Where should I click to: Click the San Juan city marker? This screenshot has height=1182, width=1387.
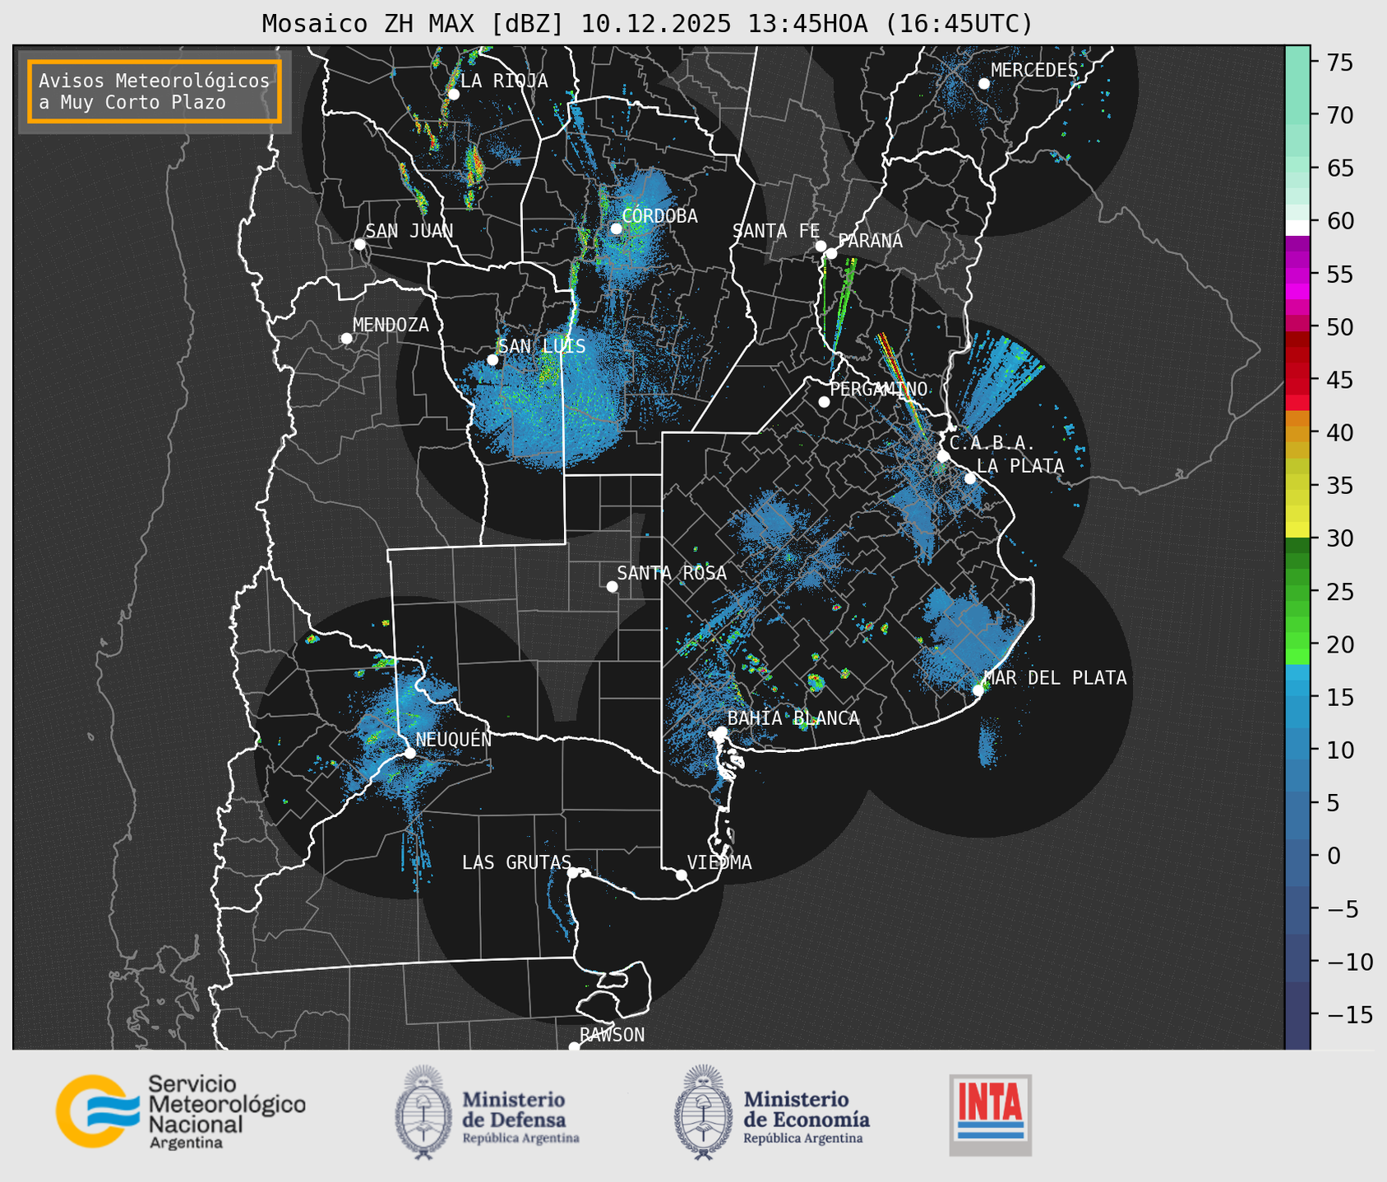359,244
